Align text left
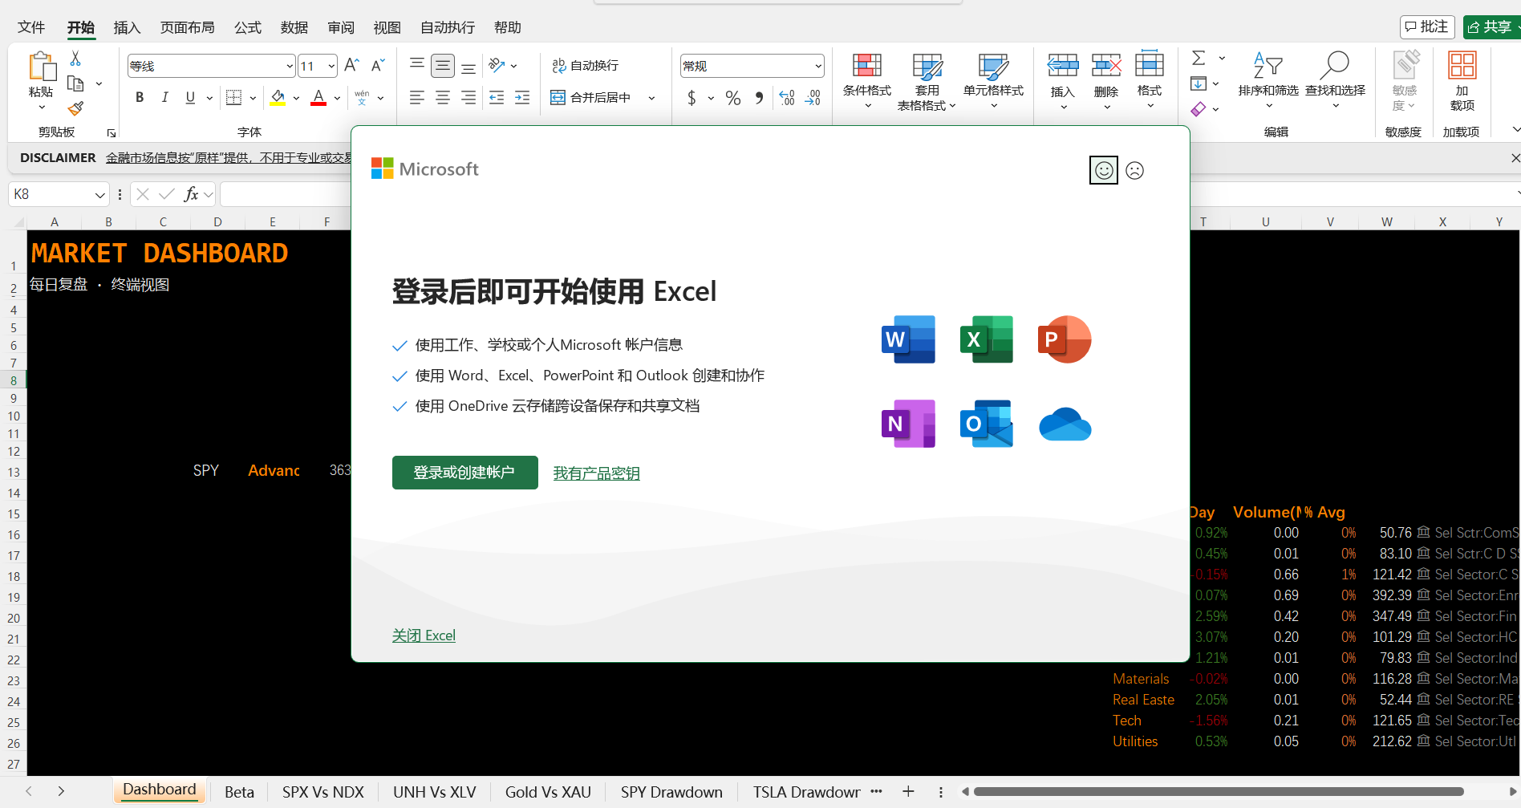The image size is (1521, 808). 417,98
